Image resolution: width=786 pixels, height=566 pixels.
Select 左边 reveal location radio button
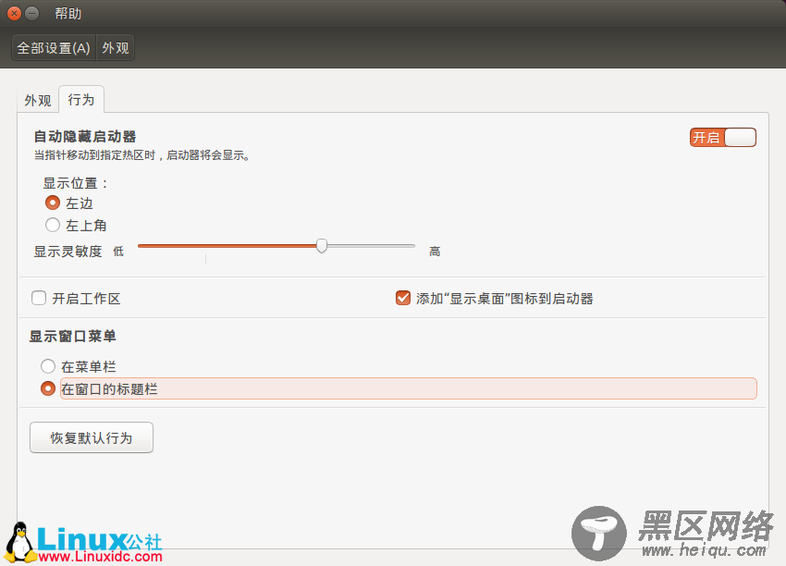pos(53,203)
